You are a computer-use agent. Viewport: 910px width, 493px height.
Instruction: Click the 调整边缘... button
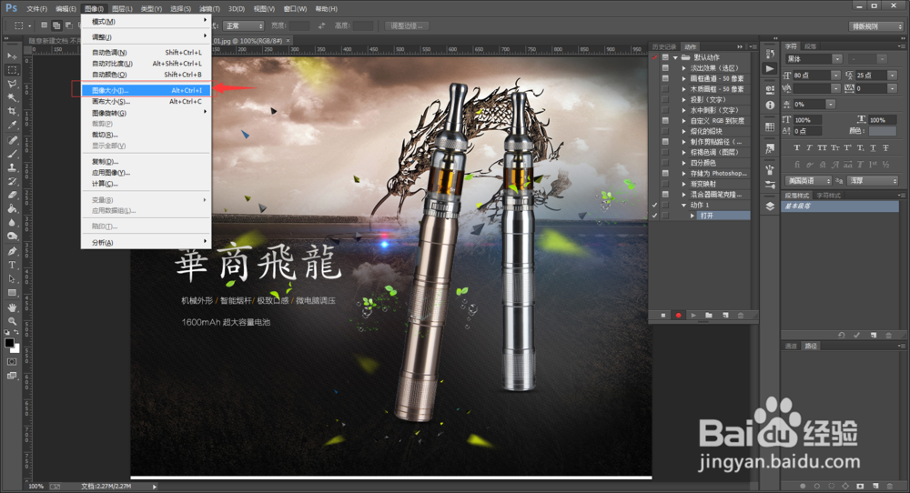tap(406, 26)
